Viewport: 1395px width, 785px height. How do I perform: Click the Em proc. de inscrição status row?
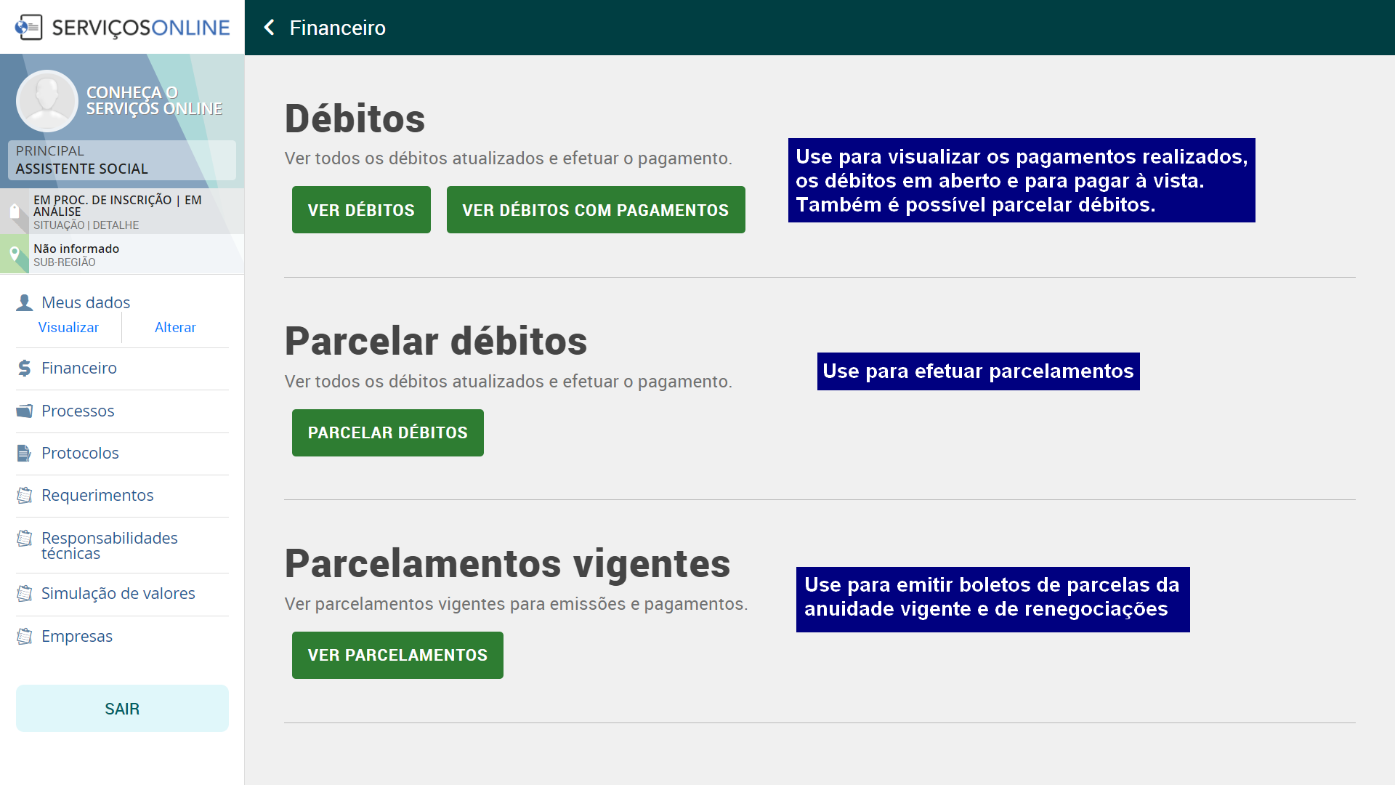[x=122, y=212]
